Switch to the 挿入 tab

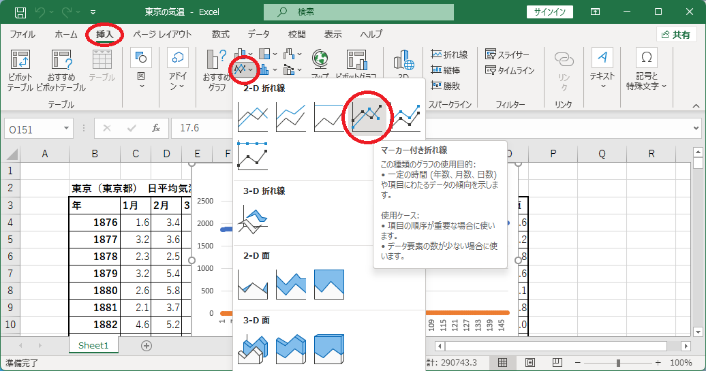pos(104,35)
